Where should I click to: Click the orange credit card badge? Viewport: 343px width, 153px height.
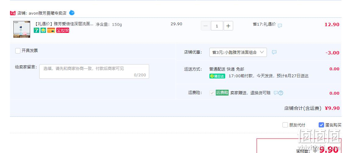coord(51,30)
